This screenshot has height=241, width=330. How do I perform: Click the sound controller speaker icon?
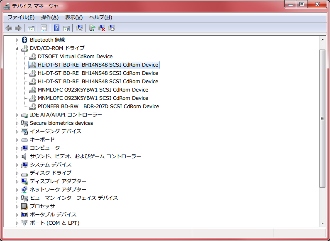(x=24, y=157)
